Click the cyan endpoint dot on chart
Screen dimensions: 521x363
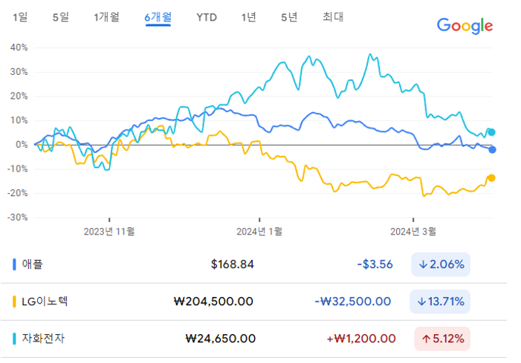click(491, 132)
